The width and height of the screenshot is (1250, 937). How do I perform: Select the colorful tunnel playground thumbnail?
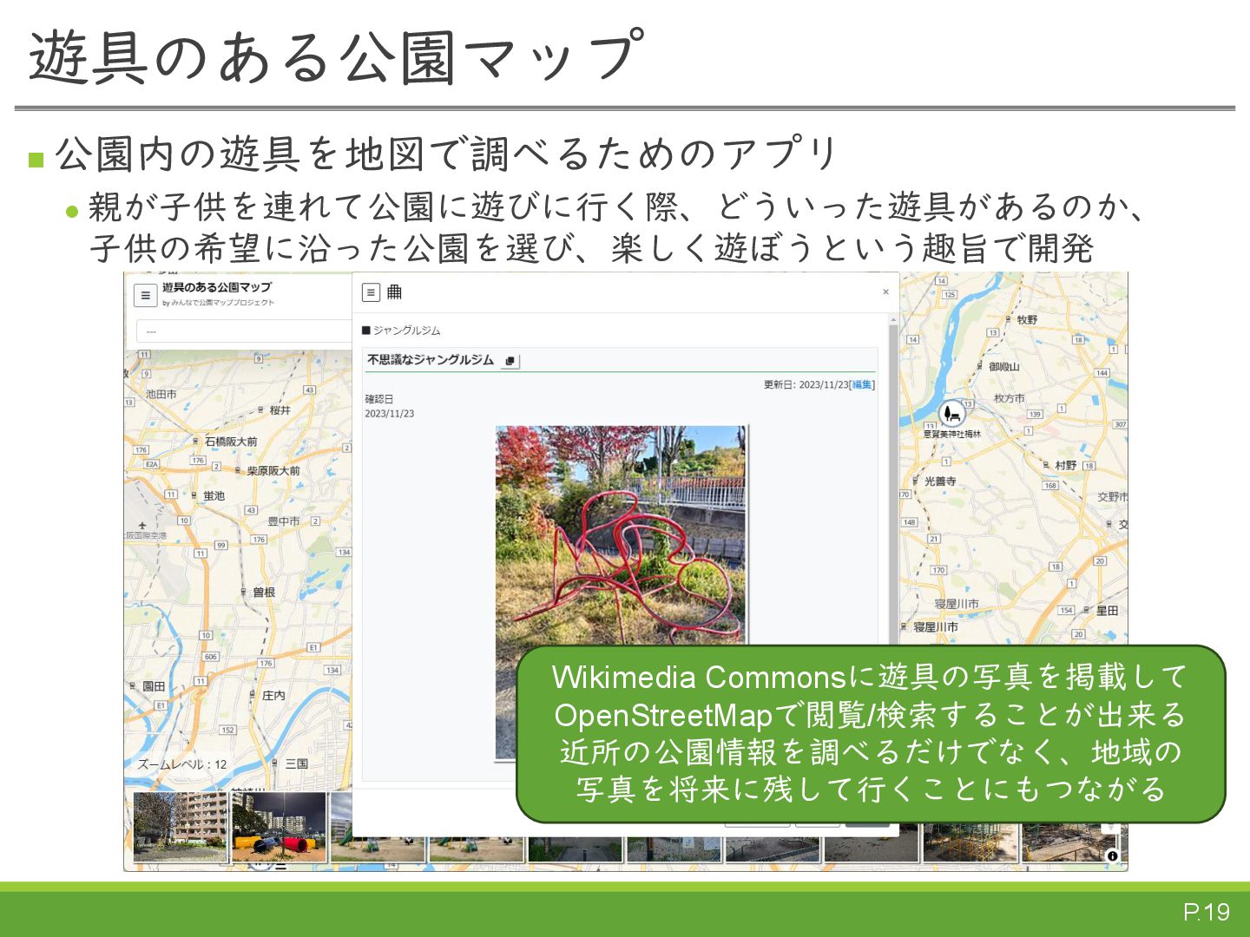tap(280, 827)
